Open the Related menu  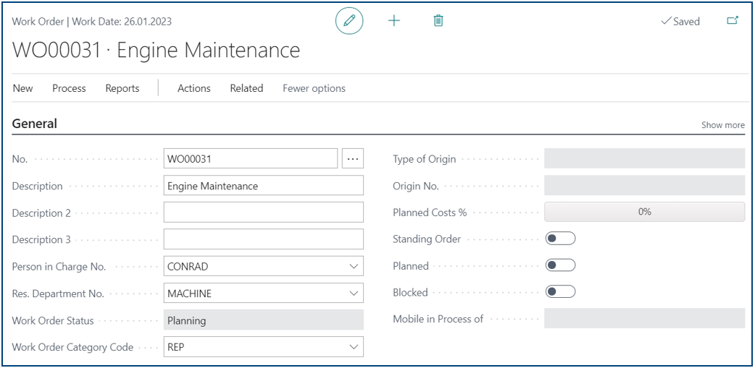click(246, 88)
